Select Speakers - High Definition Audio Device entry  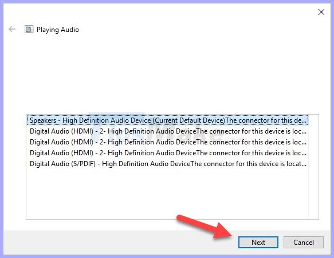pyautogui.click(x=167, y=120)
